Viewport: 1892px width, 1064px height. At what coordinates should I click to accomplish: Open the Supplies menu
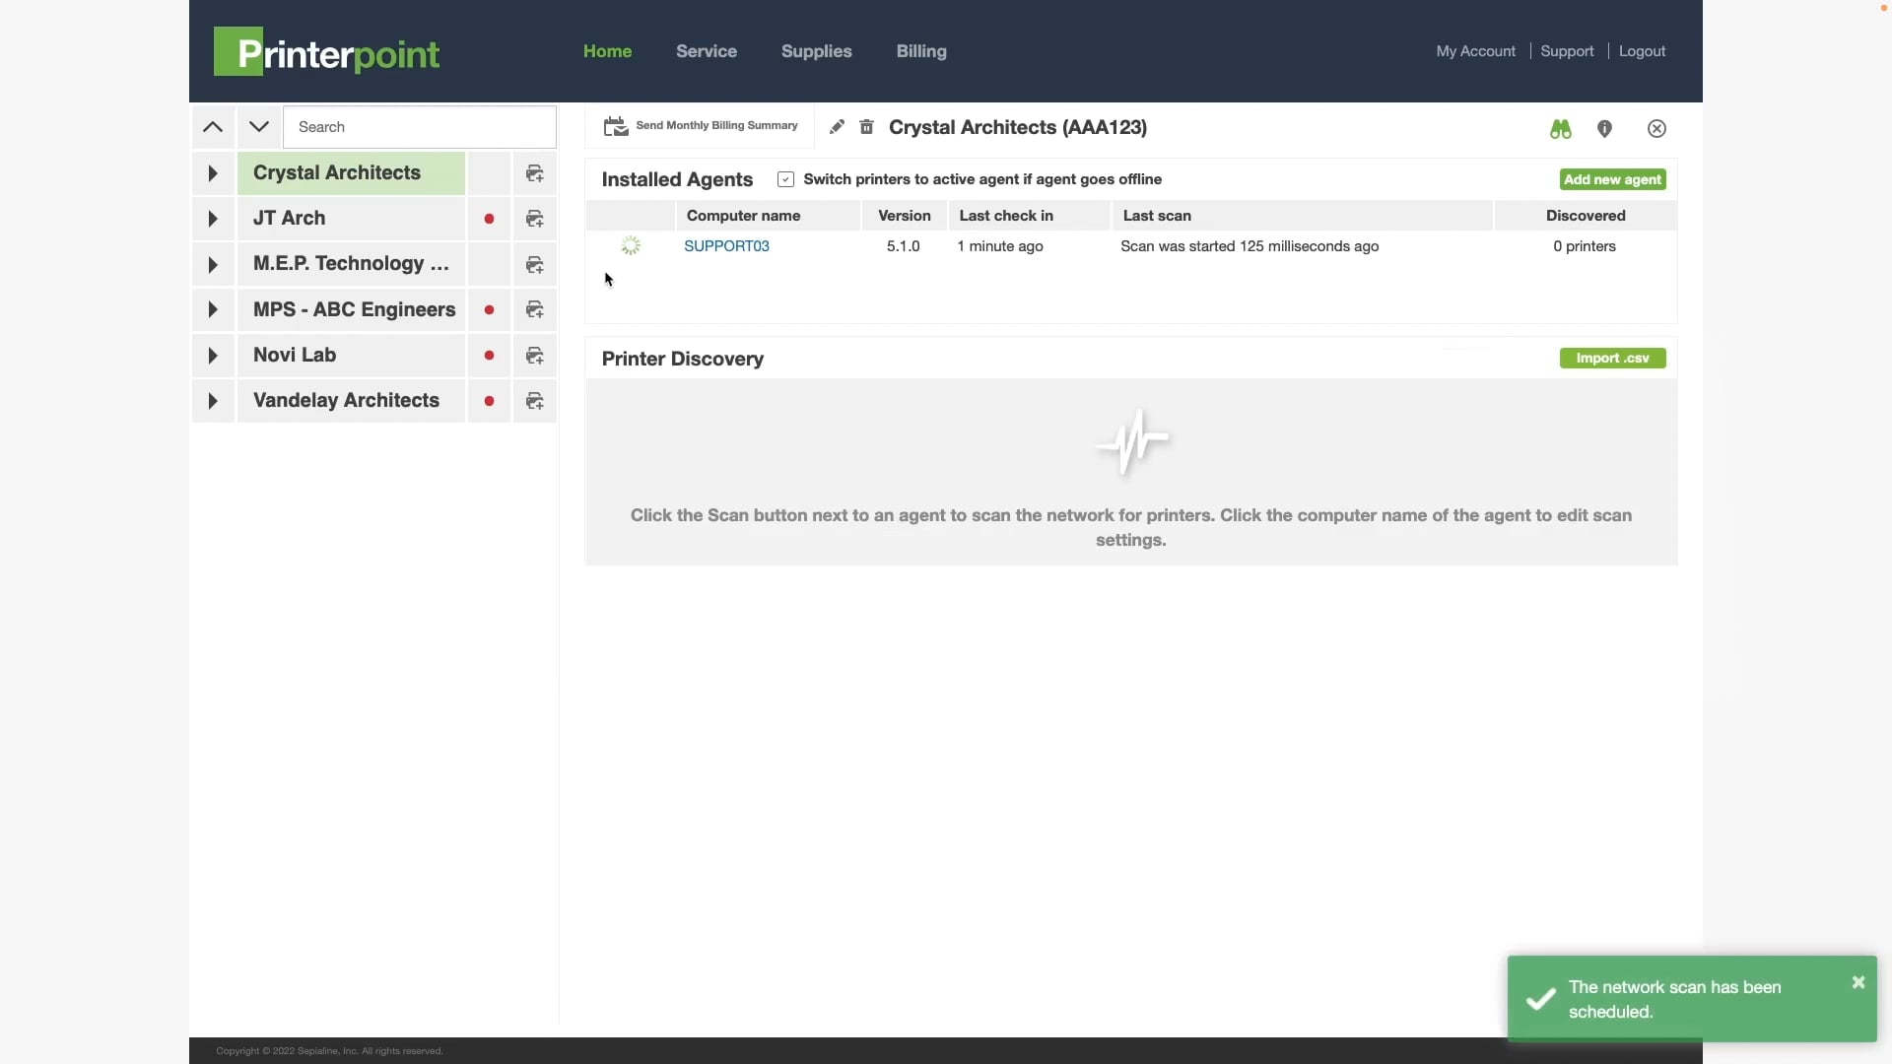pos(816,51)
